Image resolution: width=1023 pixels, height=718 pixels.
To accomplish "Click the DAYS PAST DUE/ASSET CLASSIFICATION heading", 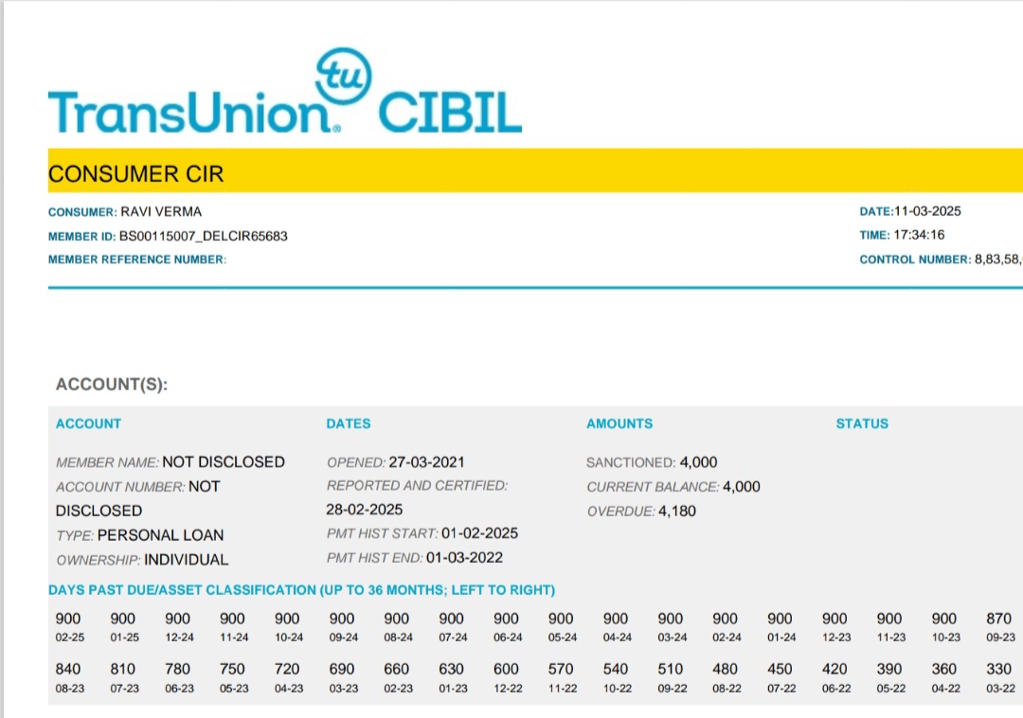I will point(302,590).
